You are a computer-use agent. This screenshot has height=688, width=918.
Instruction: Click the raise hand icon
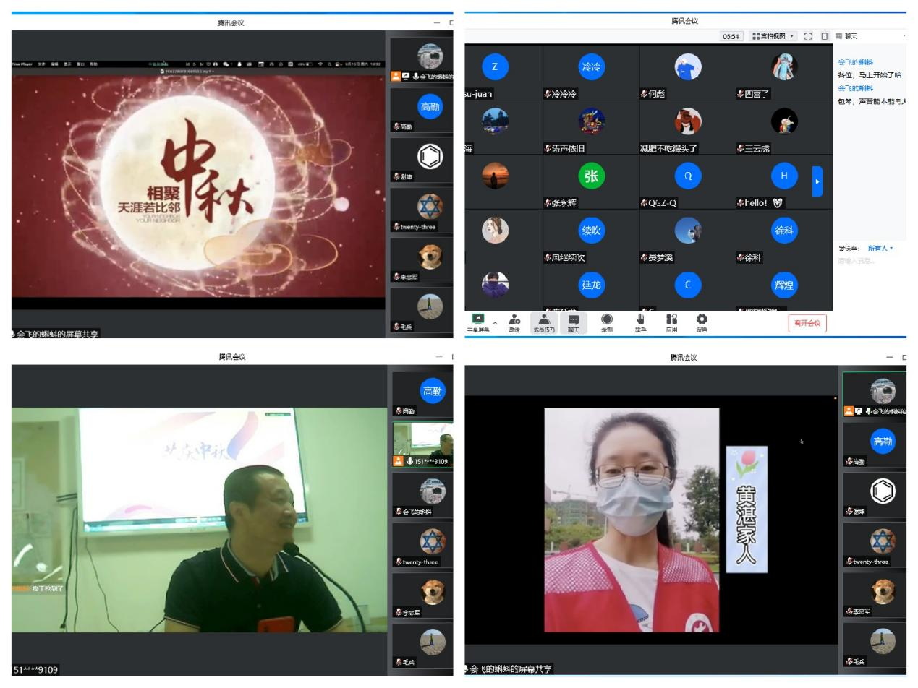[640, 322]
